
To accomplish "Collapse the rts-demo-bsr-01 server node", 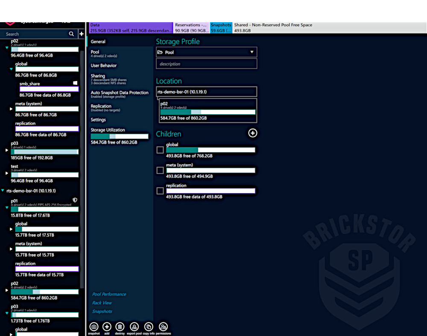I will pos(3,191).
